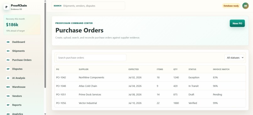The image size is (253, 115).
Task: Click the SUPPLIER column header
Action: (83, 70)
